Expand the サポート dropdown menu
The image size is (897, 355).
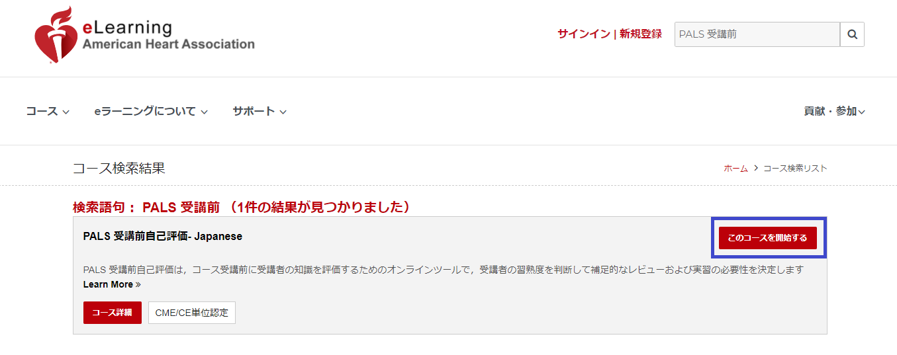[260, 111]
